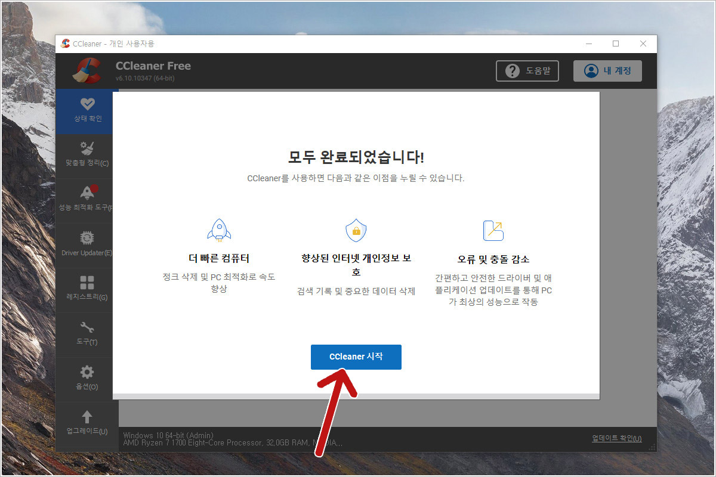Click the 정크 삭제 및 PC 최적화로 description

click(219, 283)
